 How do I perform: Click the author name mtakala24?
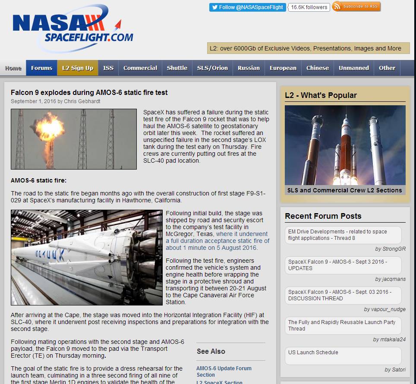[393, 340]
